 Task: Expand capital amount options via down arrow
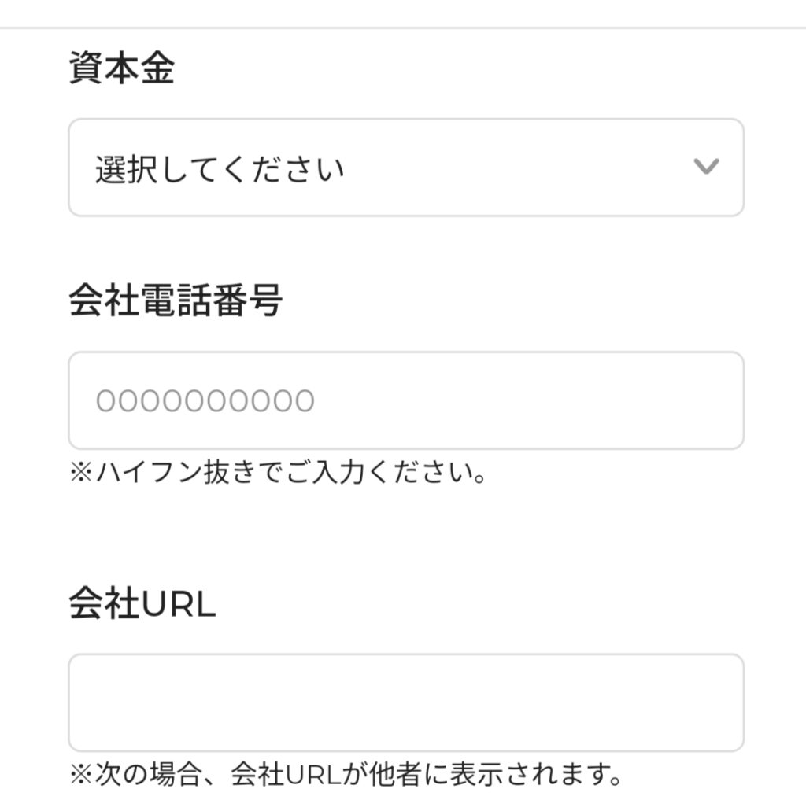pos(706,167)
